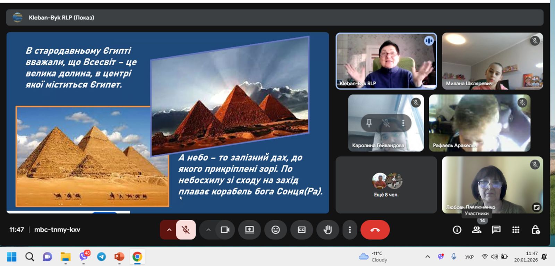Open the activities grid icon
This screenshot has width=555, height=266.
[x=516, y=230]
